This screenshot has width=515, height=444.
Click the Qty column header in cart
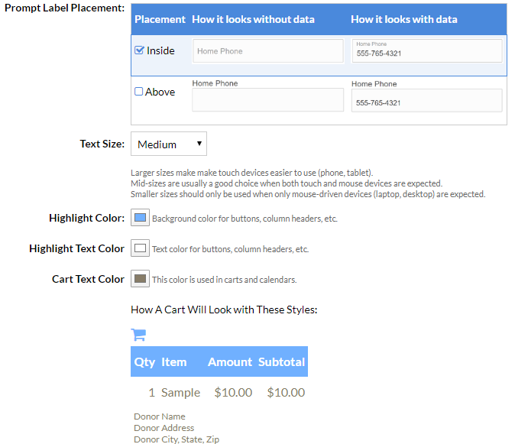[144, 362]
